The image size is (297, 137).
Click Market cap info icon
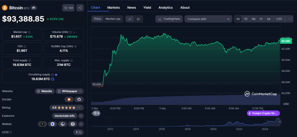(x=29, y=32)
